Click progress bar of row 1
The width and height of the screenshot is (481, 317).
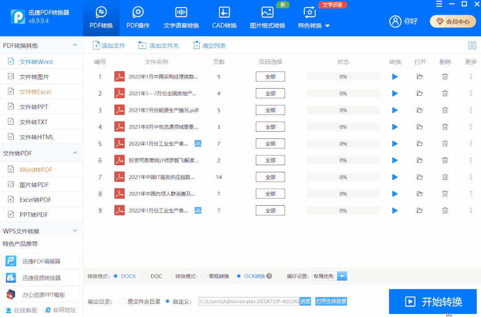click(x=343, y=77)
